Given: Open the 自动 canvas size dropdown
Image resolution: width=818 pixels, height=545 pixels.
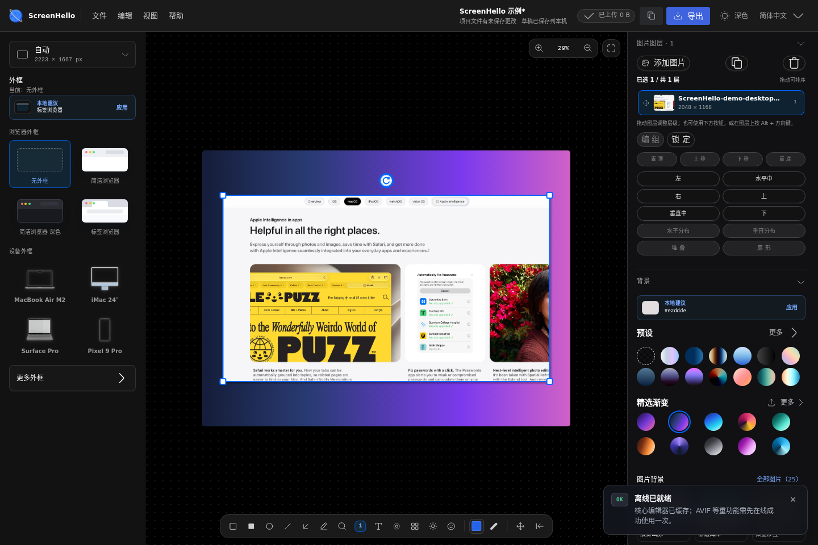Looking at the screenshot, I should tap(72, 54).
